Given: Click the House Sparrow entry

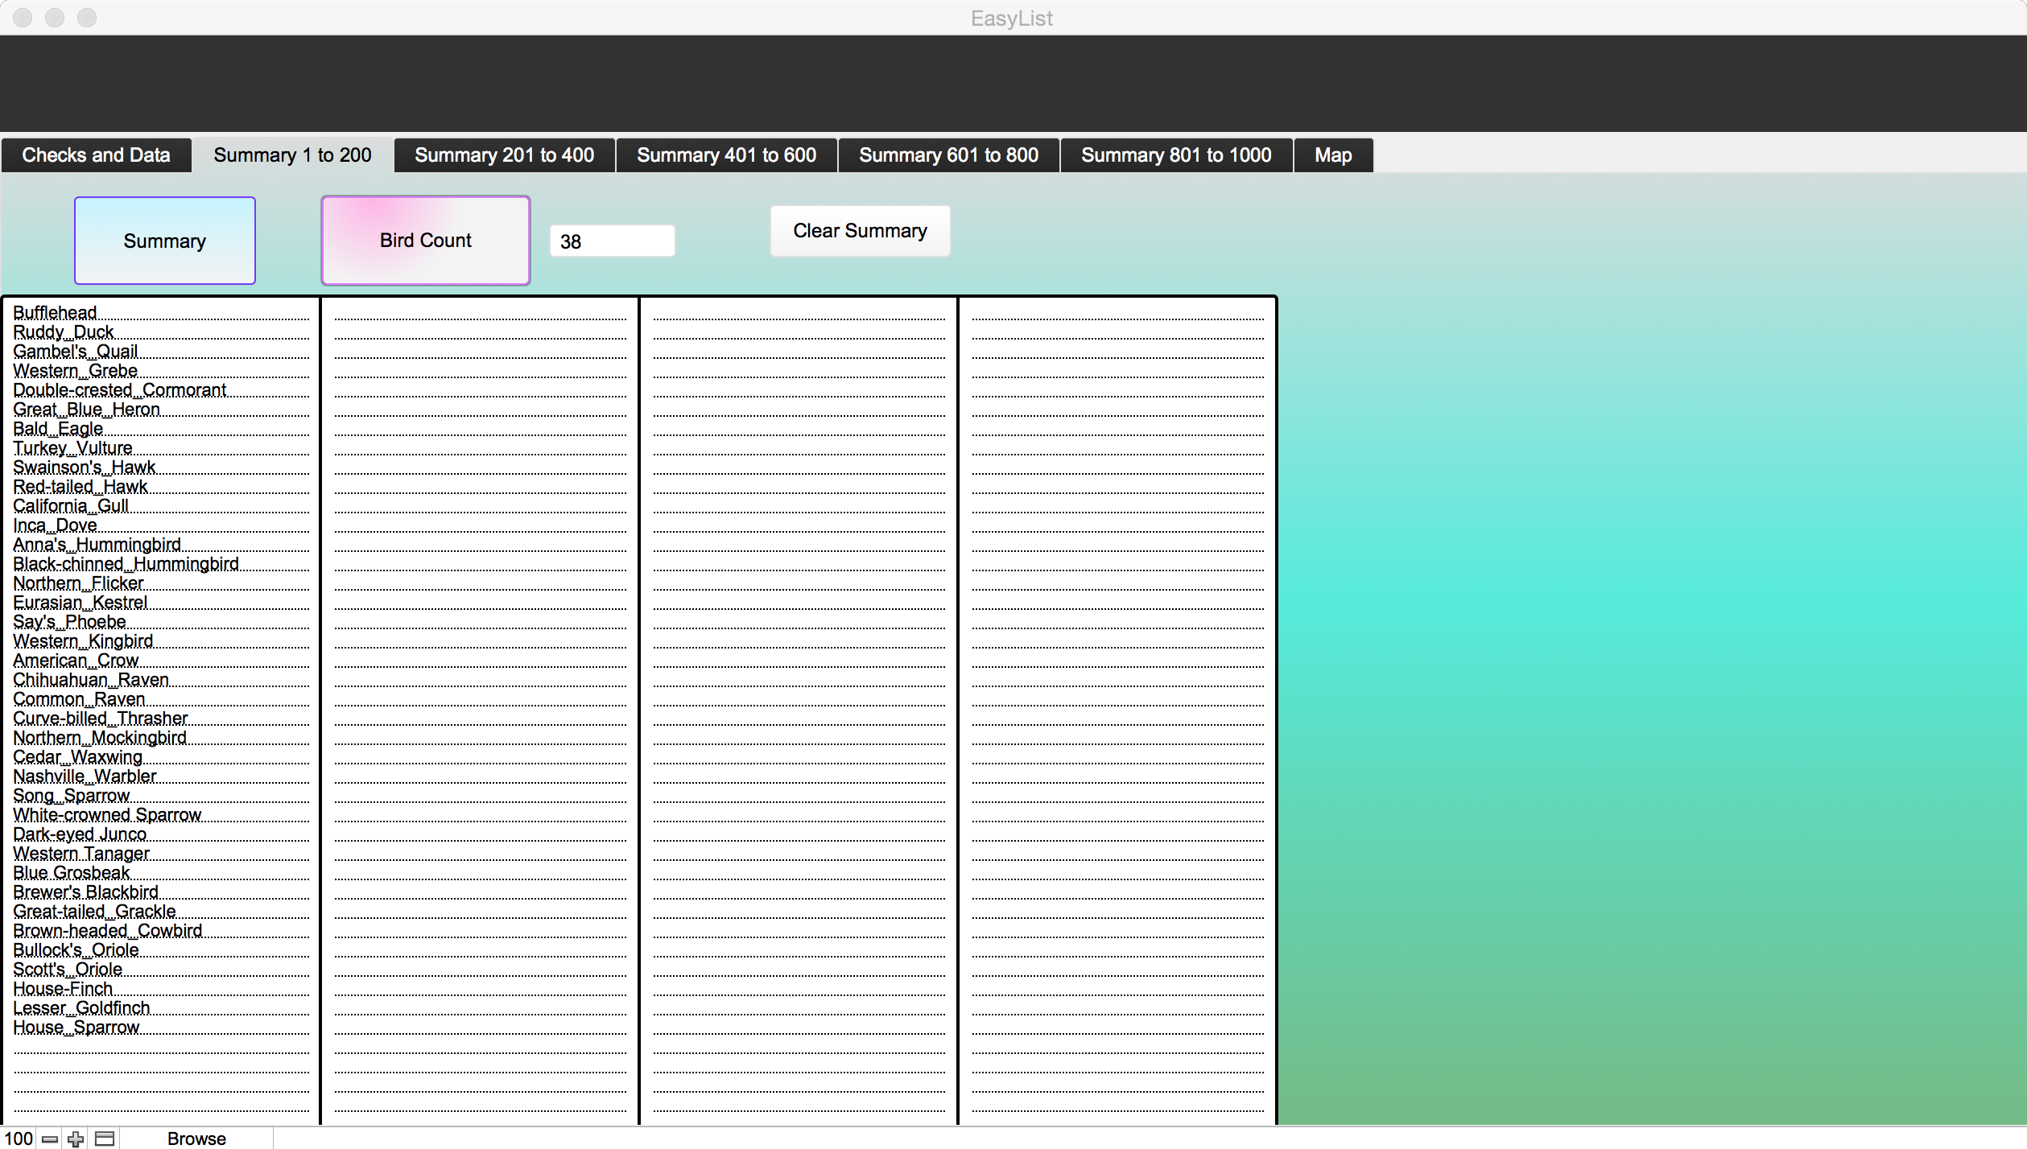Looking at the screenshot, I should [x=76, y=1028].
